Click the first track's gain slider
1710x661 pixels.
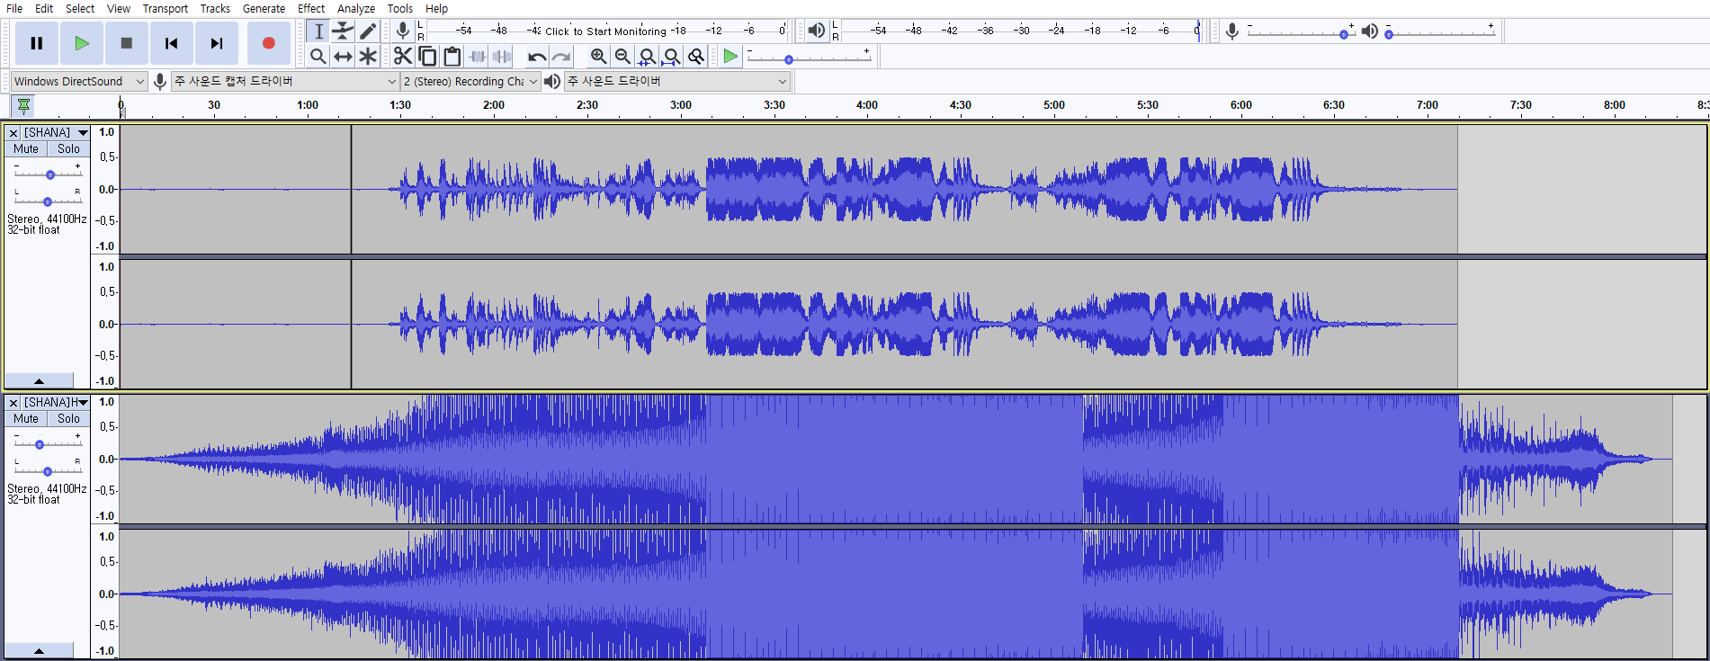pos(49,174)
